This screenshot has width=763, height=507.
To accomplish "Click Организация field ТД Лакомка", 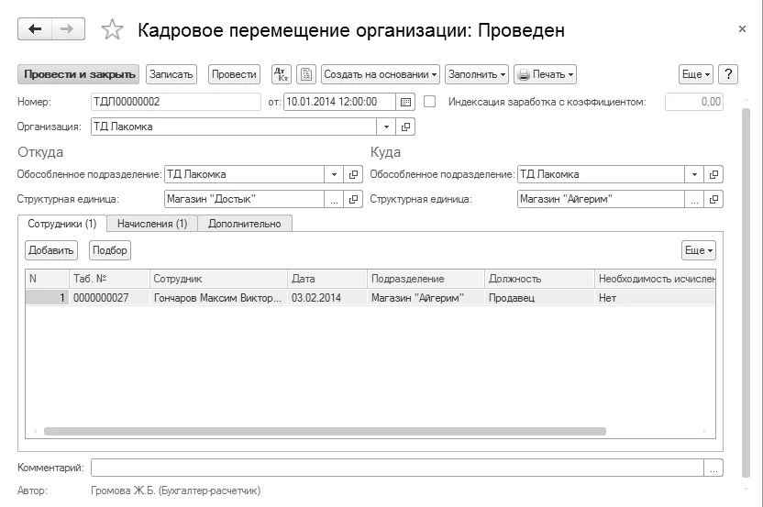I will [234, 127].
